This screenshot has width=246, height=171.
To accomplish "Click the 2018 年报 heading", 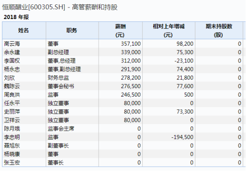I will pos(16,17).
